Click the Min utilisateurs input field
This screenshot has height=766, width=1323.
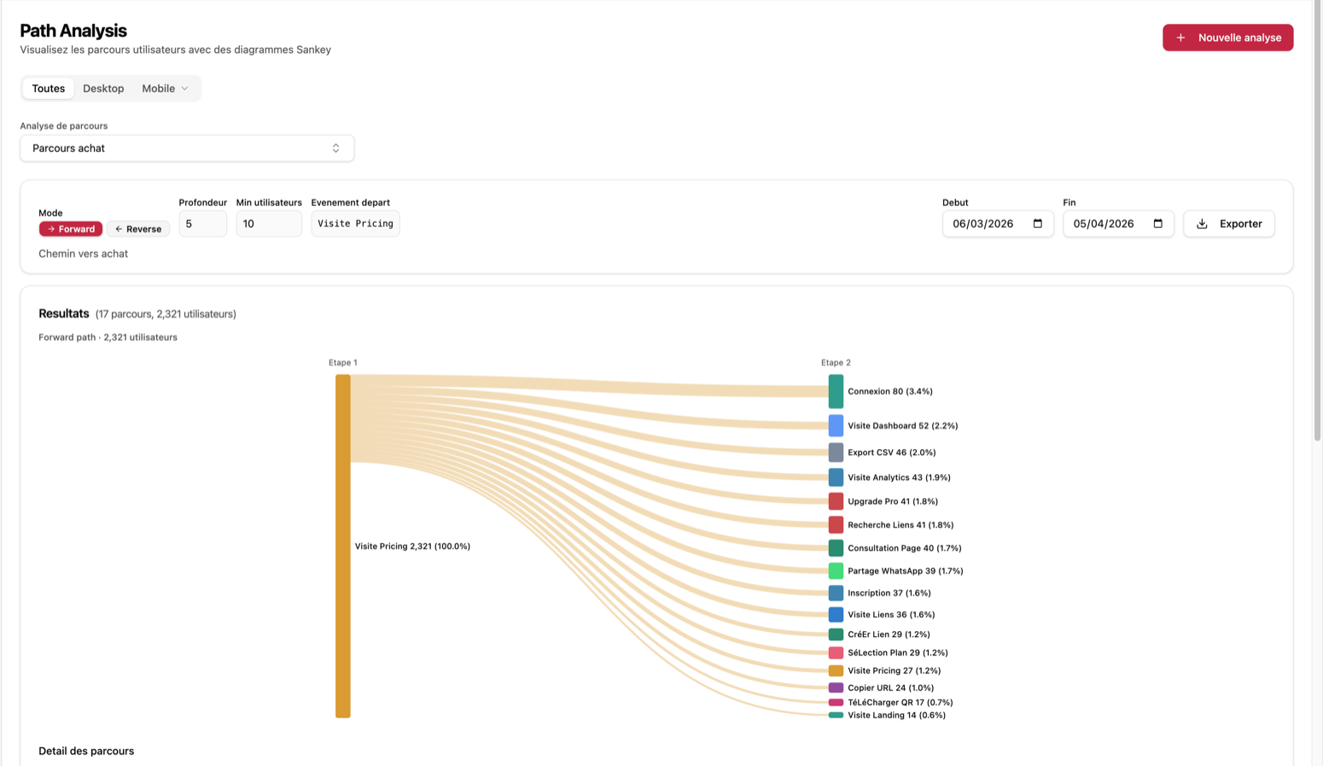(268, 224)
